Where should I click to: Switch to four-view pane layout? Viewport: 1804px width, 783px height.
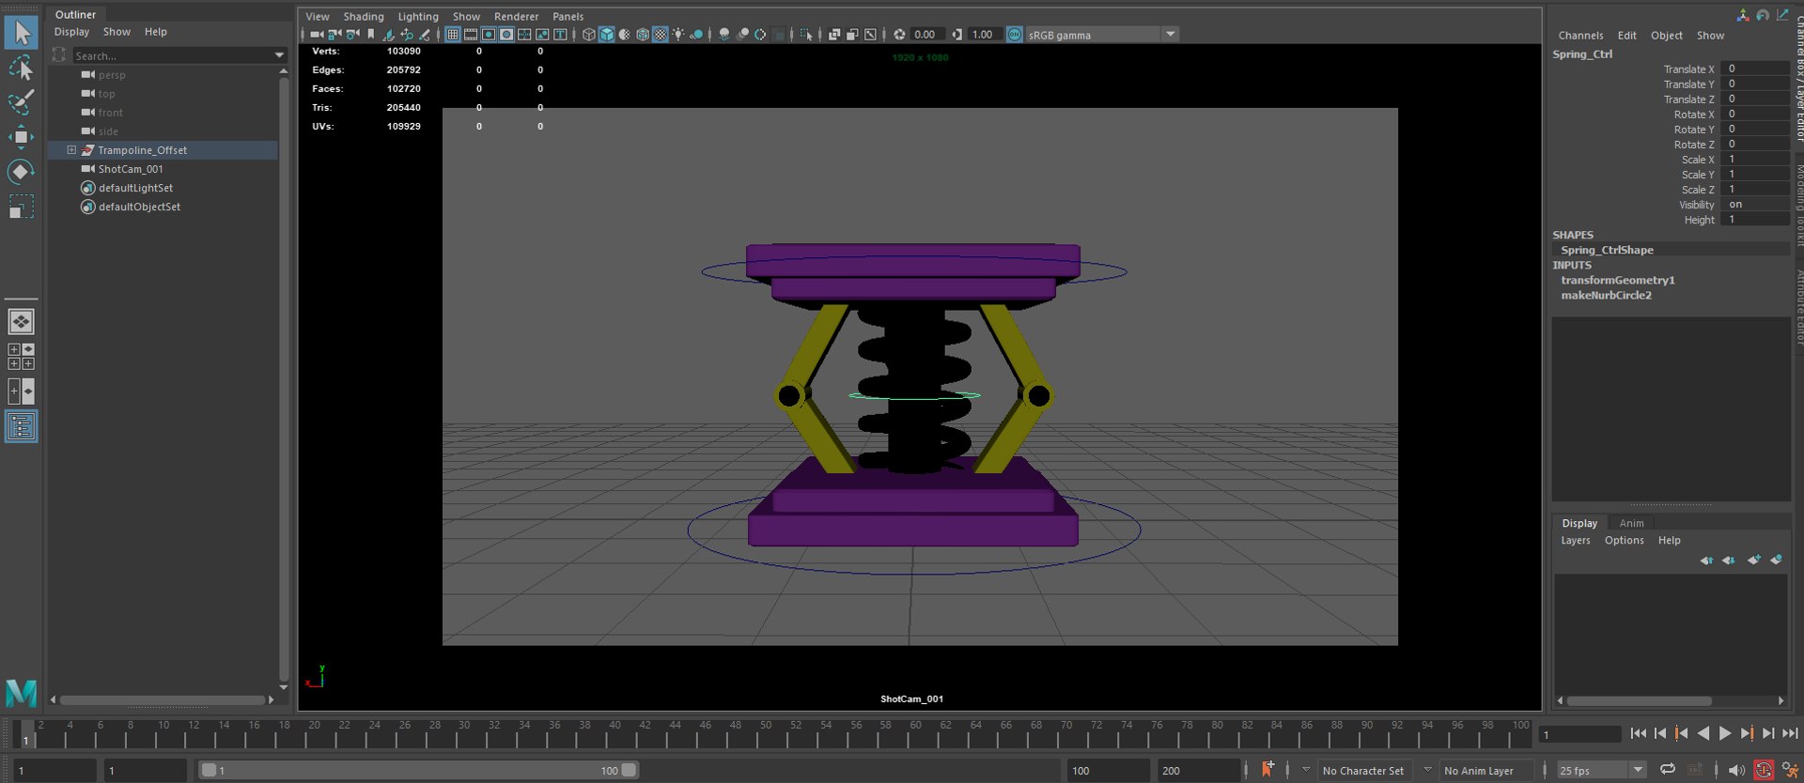(x=21, y=357)
